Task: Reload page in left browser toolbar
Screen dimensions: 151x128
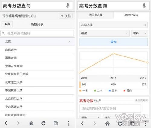Action: (43, 123)
